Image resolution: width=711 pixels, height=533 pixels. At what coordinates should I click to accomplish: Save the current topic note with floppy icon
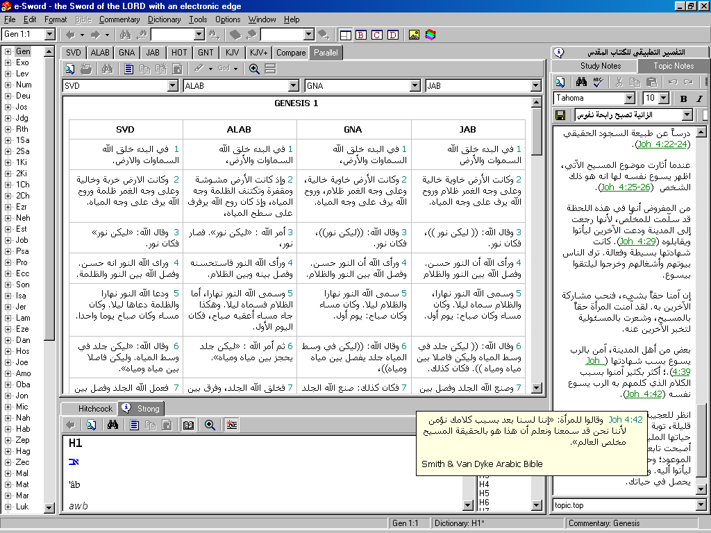[x=560, y=115]
